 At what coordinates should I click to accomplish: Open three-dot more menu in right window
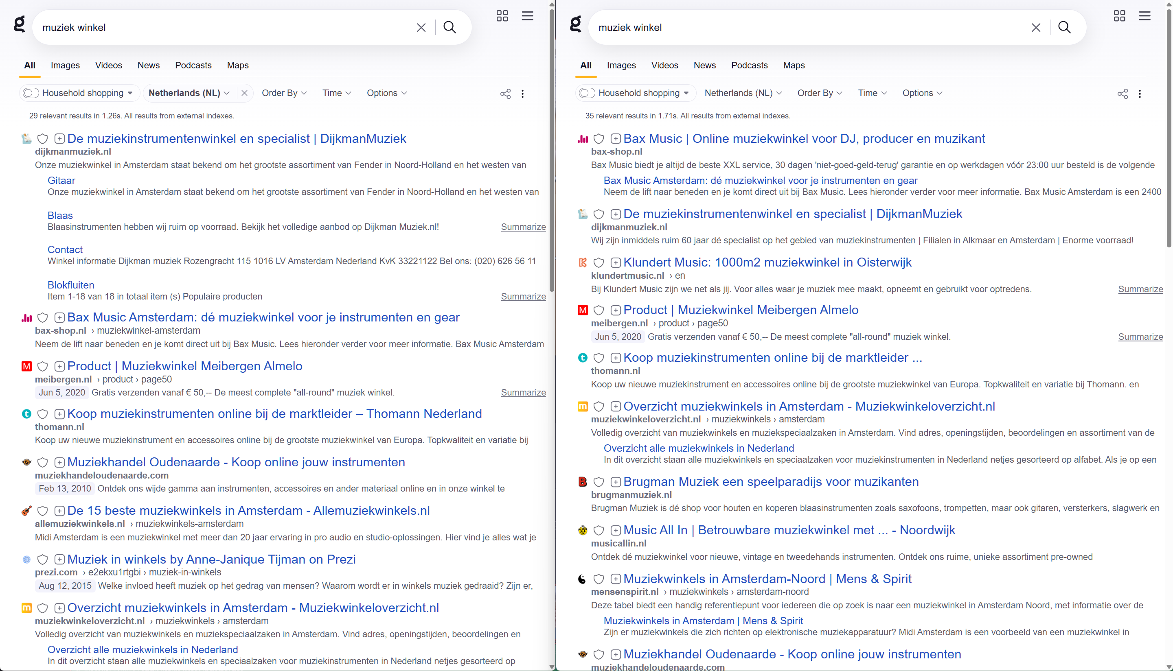tap(1140, 94)
